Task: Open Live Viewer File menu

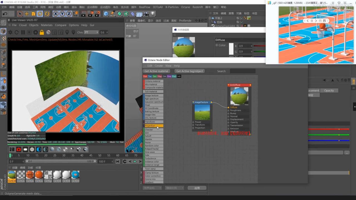Action: coord(14,25)
